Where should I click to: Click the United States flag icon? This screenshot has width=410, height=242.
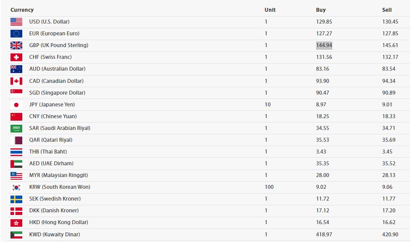[16, 22]
